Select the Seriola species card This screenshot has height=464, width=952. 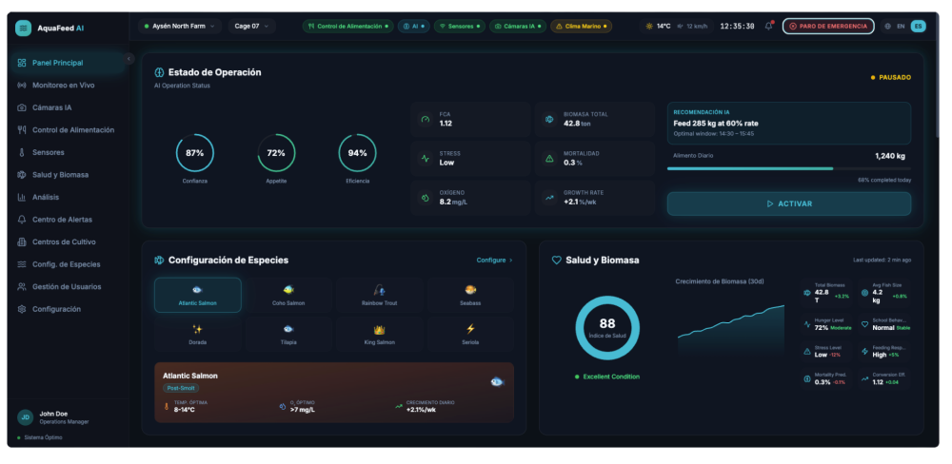(x=470, y=334)
